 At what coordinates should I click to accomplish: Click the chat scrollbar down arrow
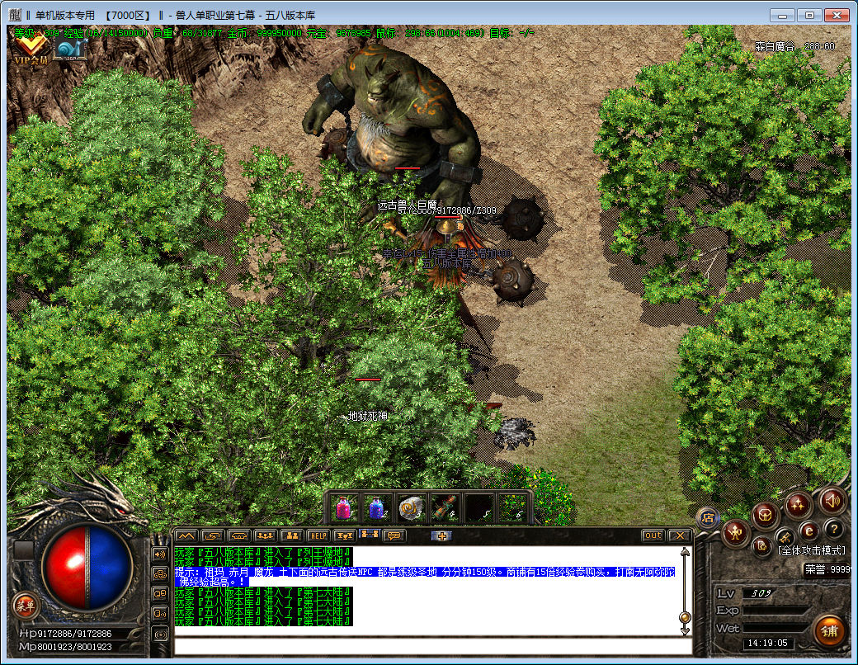(684, 630)
